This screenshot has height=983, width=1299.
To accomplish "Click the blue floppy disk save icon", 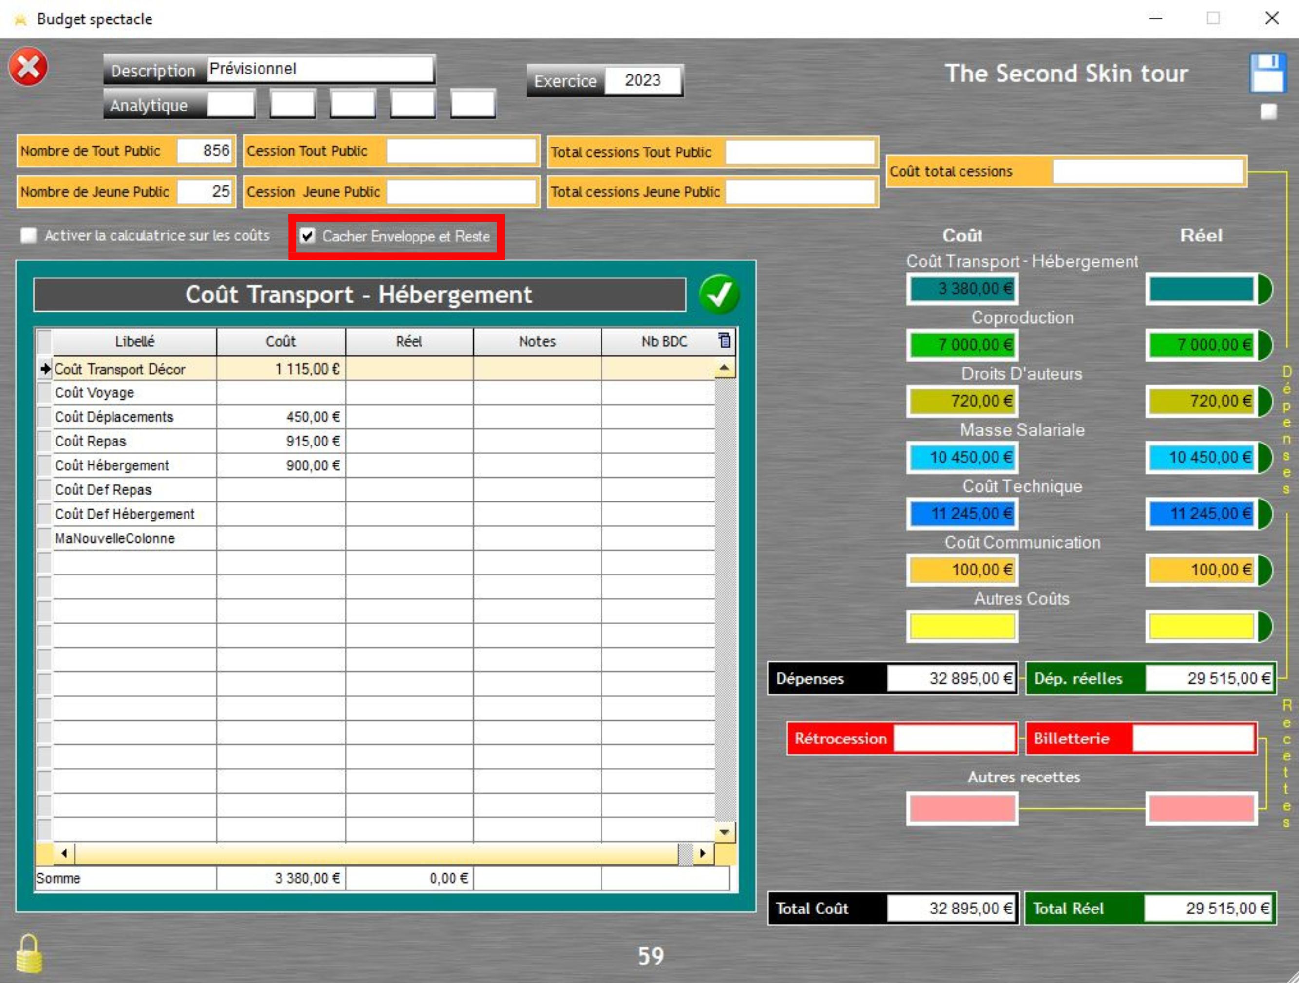I will pos(1267,73).
